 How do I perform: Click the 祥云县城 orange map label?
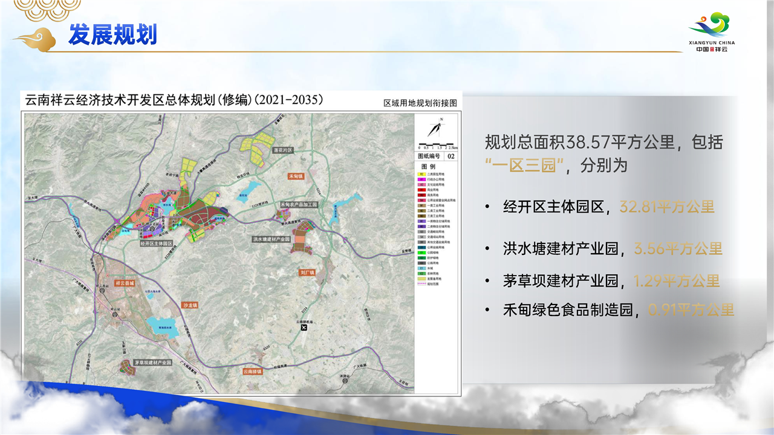pyautogui.click(x=127, y=283)
